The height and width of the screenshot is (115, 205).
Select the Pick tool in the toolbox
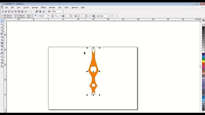coord(2,21)
